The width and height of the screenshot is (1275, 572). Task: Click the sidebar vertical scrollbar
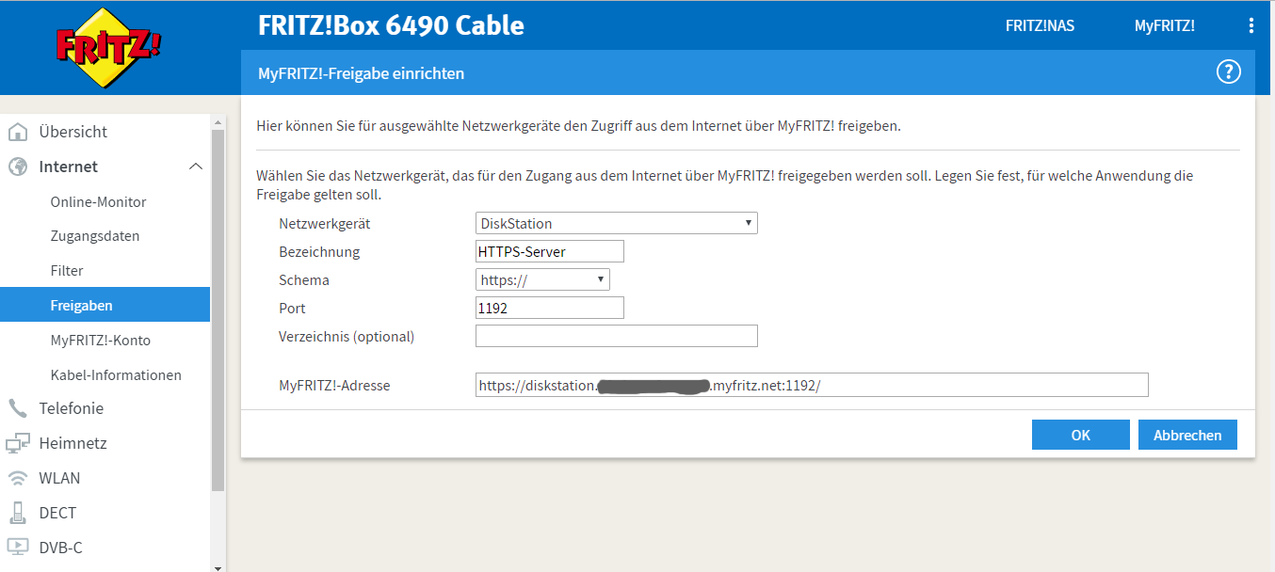pos(218,310)
